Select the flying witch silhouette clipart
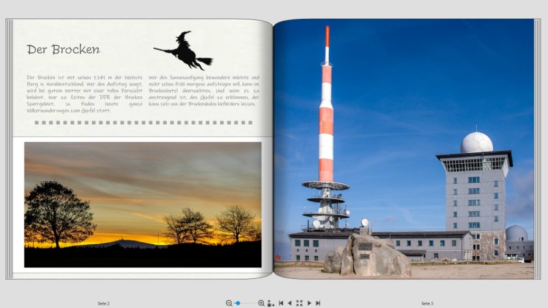This screenshot has height=308, width=548. 183,51
